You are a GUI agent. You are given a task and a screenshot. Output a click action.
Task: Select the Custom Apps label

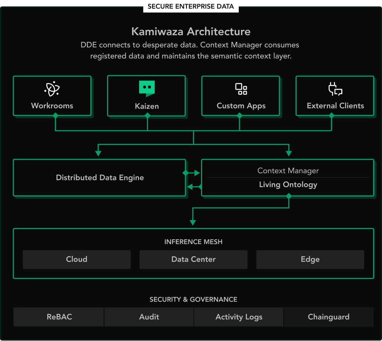241,106
